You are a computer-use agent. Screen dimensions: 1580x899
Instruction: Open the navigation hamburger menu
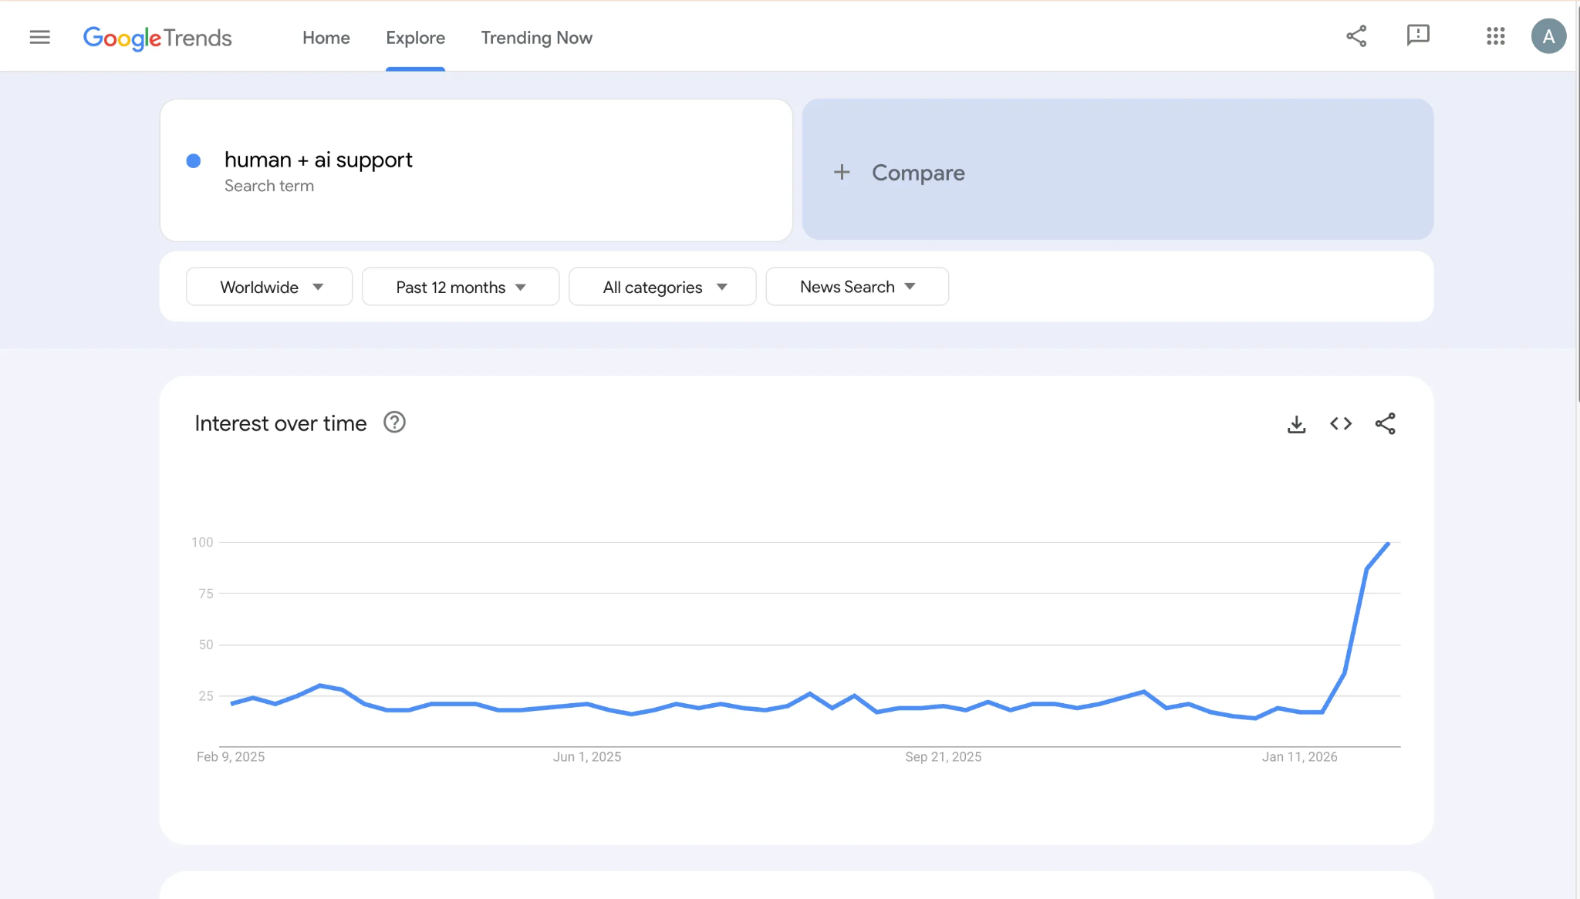pyautogui.click(x=39, y=36)
